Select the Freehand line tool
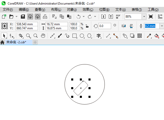The width and height of the screenshot is (164, 120). pos(52,36)
